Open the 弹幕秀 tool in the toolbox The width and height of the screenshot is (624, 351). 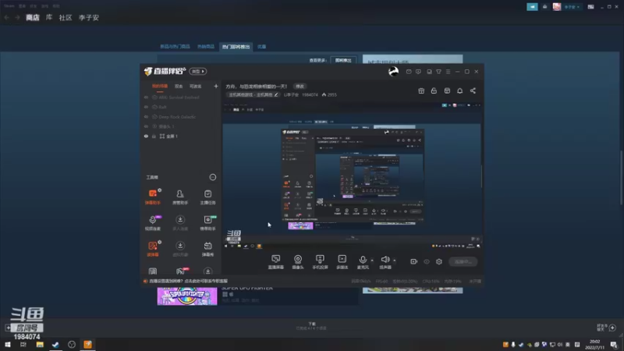pyautogui.click(x=207, y=248)
